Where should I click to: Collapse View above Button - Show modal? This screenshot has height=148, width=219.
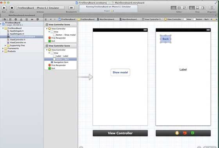[49, 32]
